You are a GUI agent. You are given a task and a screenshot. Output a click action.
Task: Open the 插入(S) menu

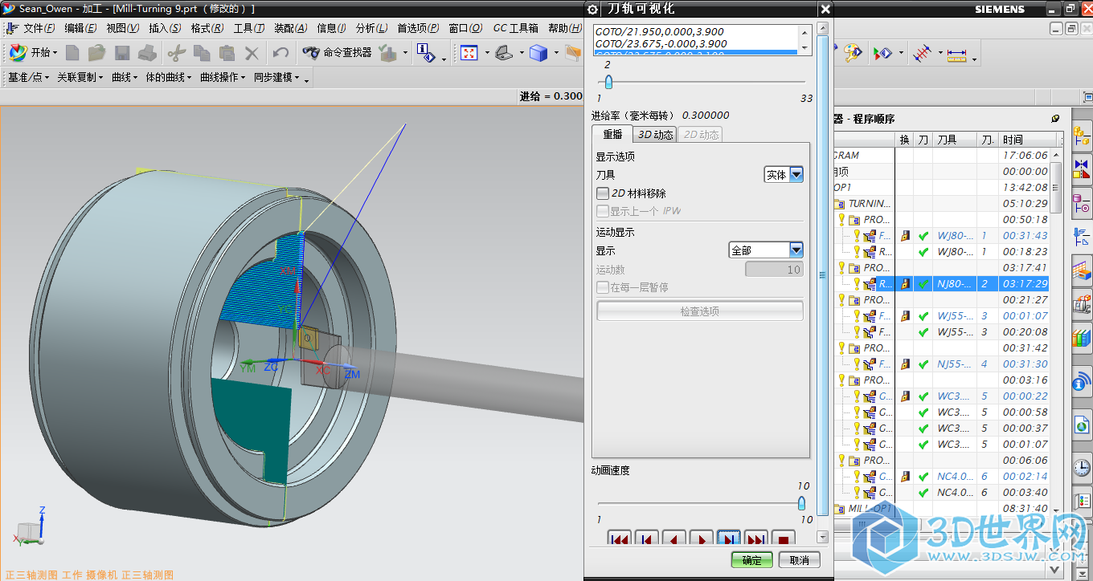(x=165, y=28)
